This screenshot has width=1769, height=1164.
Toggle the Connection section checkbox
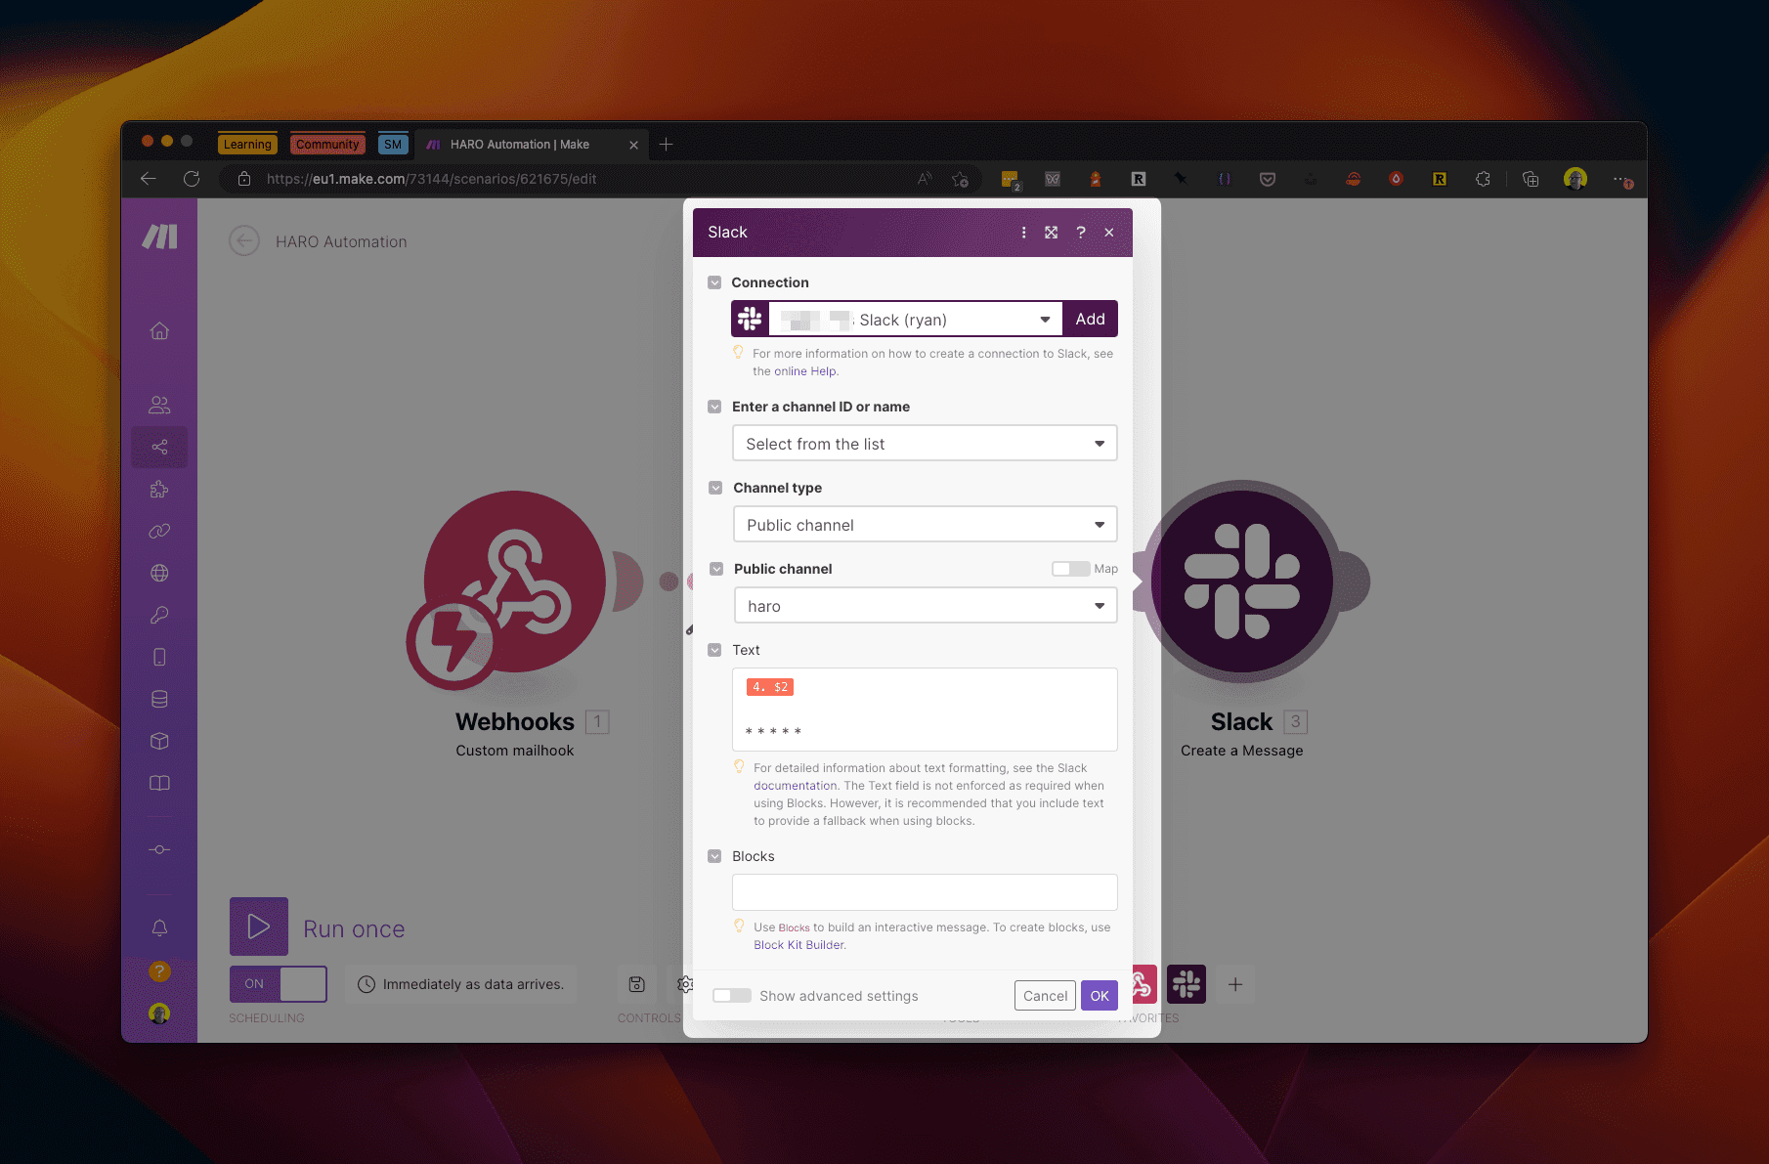coord(714,282)
